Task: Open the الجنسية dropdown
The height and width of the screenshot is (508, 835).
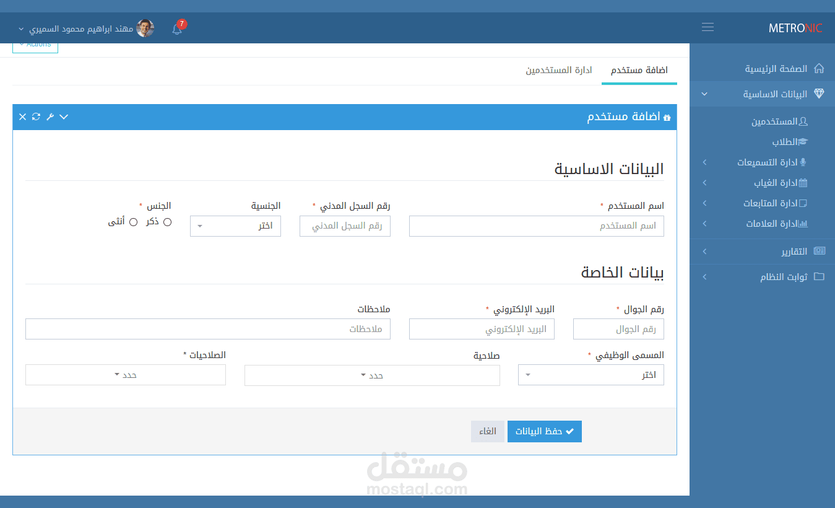Action: pyautogui.click(x=235, y=226)
